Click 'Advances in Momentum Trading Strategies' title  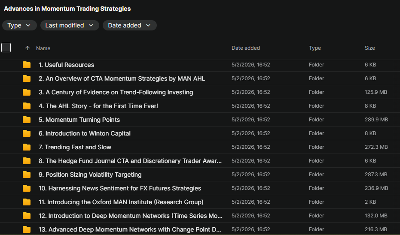tap(67, 9)
